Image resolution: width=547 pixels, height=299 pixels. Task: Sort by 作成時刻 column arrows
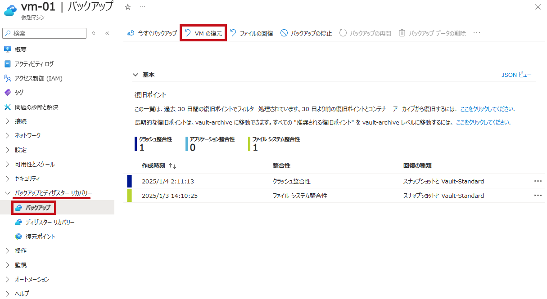pos(172,166)
